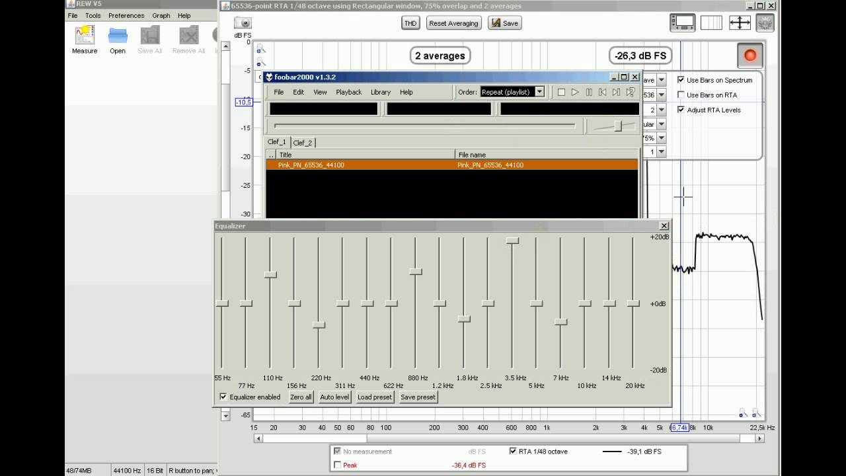
Task: Expand the RTA mode dropdown beside Use Bars on Spectrum
Action: [661, 80]
